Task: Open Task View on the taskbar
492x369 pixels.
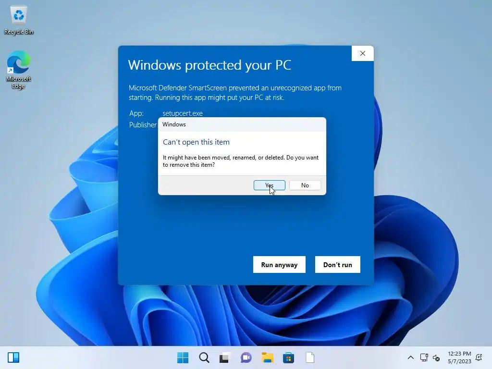Action: [x=224, y=357]
